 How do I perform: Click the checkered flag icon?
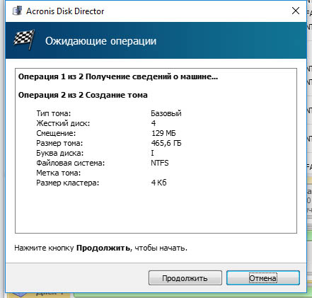24,39
